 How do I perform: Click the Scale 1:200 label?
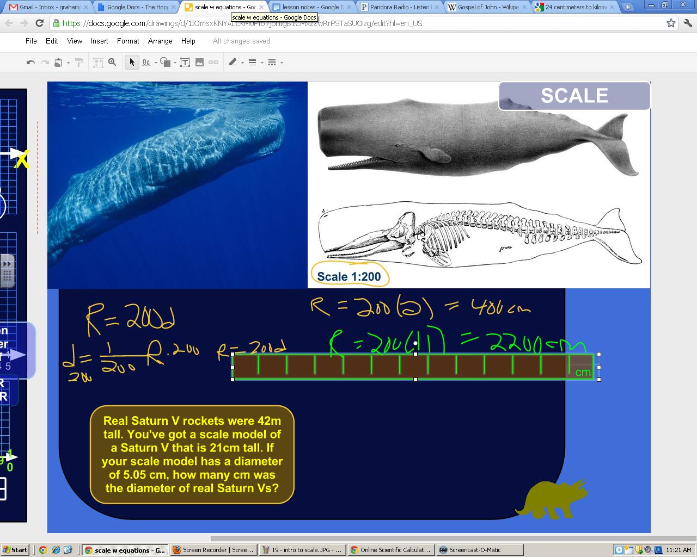pyautogui.click(x=350, y=276)
